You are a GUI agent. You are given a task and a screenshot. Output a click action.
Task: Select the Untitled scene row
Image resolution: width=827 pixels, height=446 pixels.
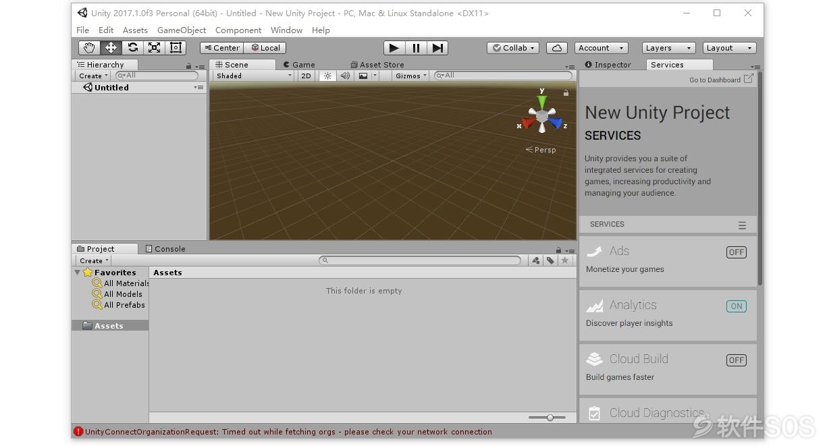point(139,88)
